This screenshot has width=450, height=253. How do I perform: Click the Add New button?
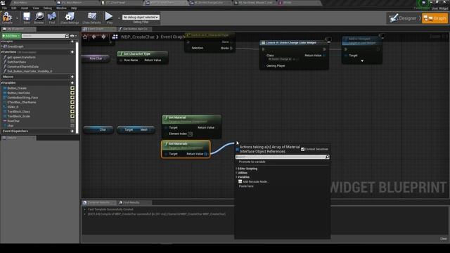pos(11,36)
